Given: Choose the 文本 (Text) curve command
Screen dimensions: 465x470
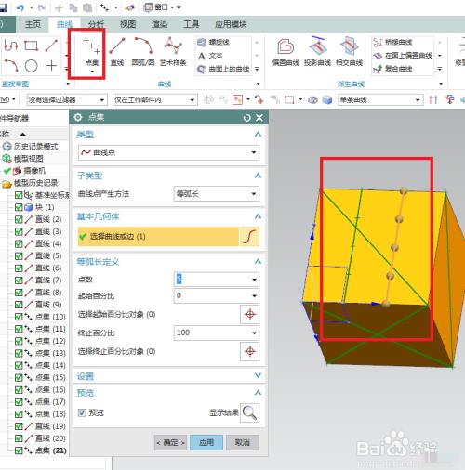Looking at the screenshot, I should pyautogui.click(x=210, y=56).
